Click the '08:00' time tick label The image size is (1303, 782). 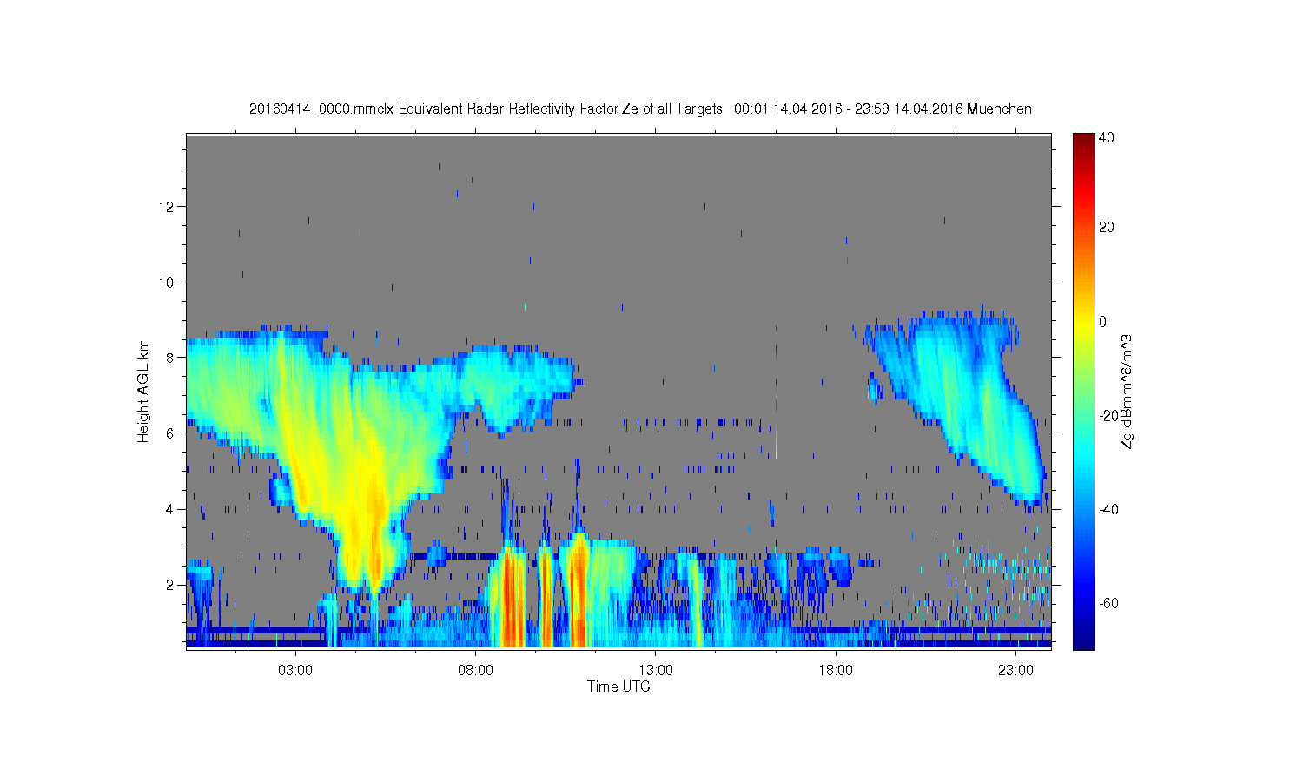click(475, 671)
